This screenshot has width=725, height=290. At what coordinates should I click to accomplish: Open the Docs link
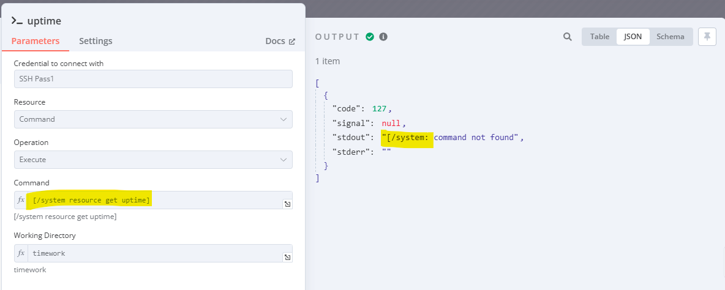point(280,41)
